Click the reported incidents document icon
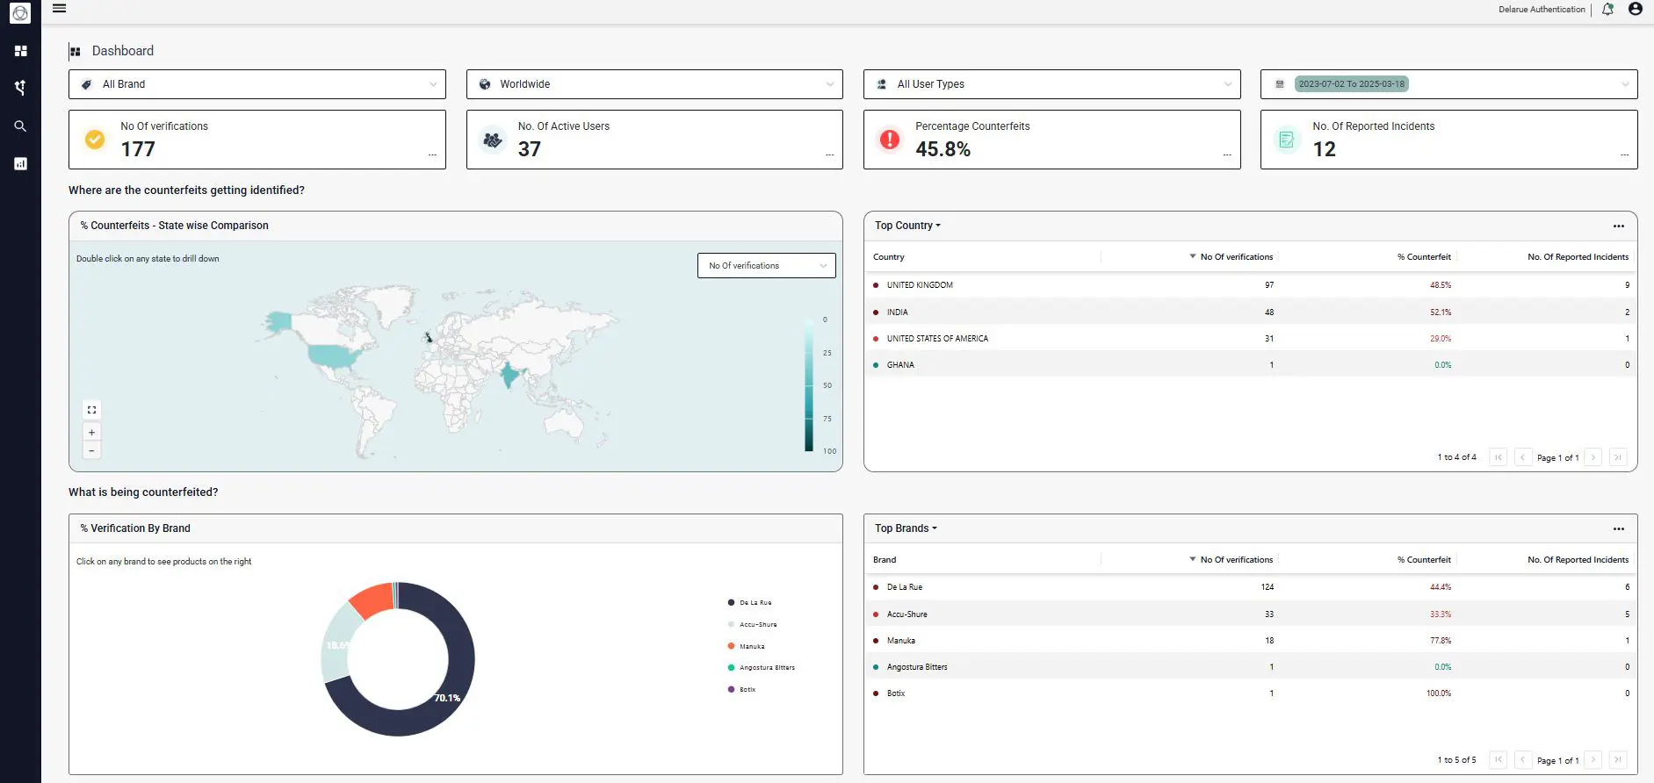 (1287, 140)
